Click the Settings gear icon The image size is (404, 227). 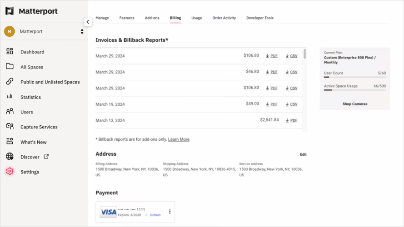[10, 171]
